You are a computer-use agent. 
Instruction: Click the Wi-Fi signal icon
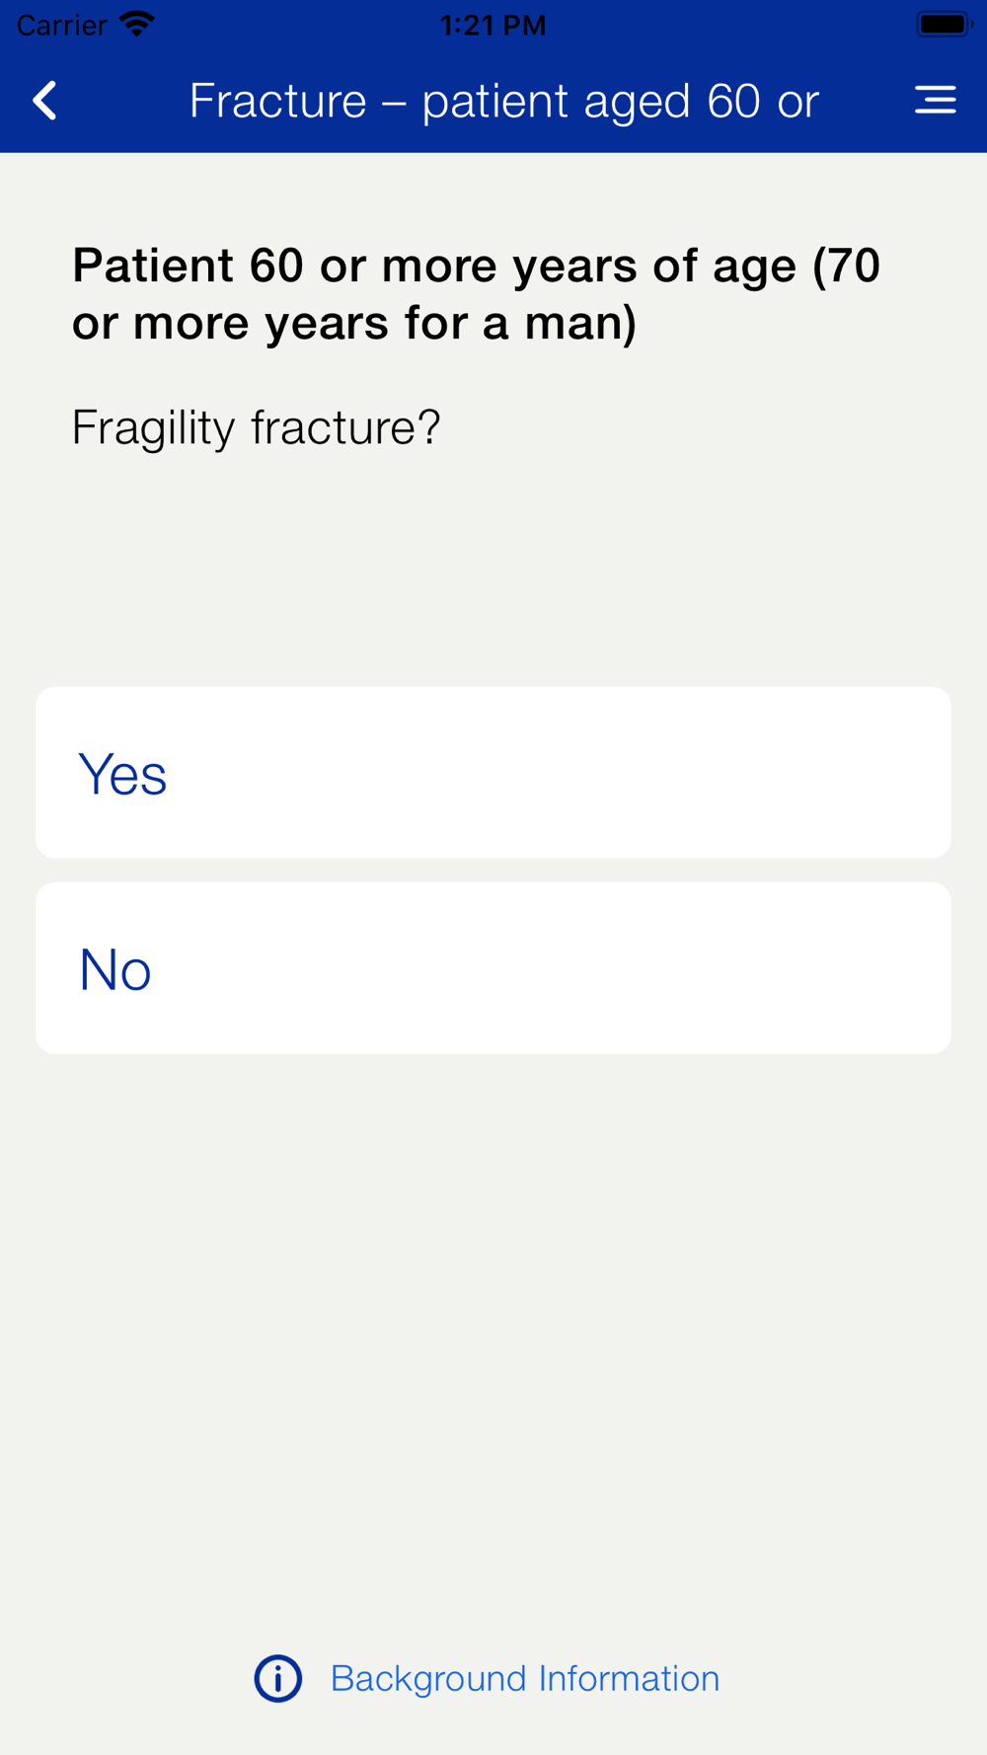[136, 24]
